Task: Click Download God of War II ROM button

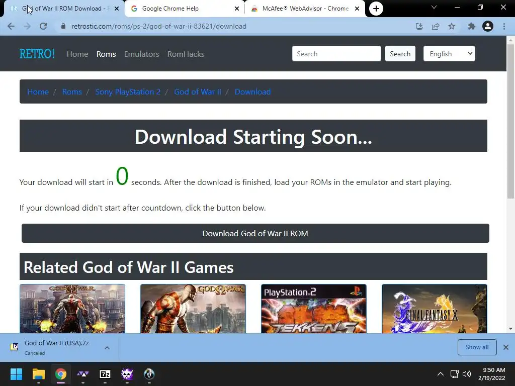Action: pos(255,233)
